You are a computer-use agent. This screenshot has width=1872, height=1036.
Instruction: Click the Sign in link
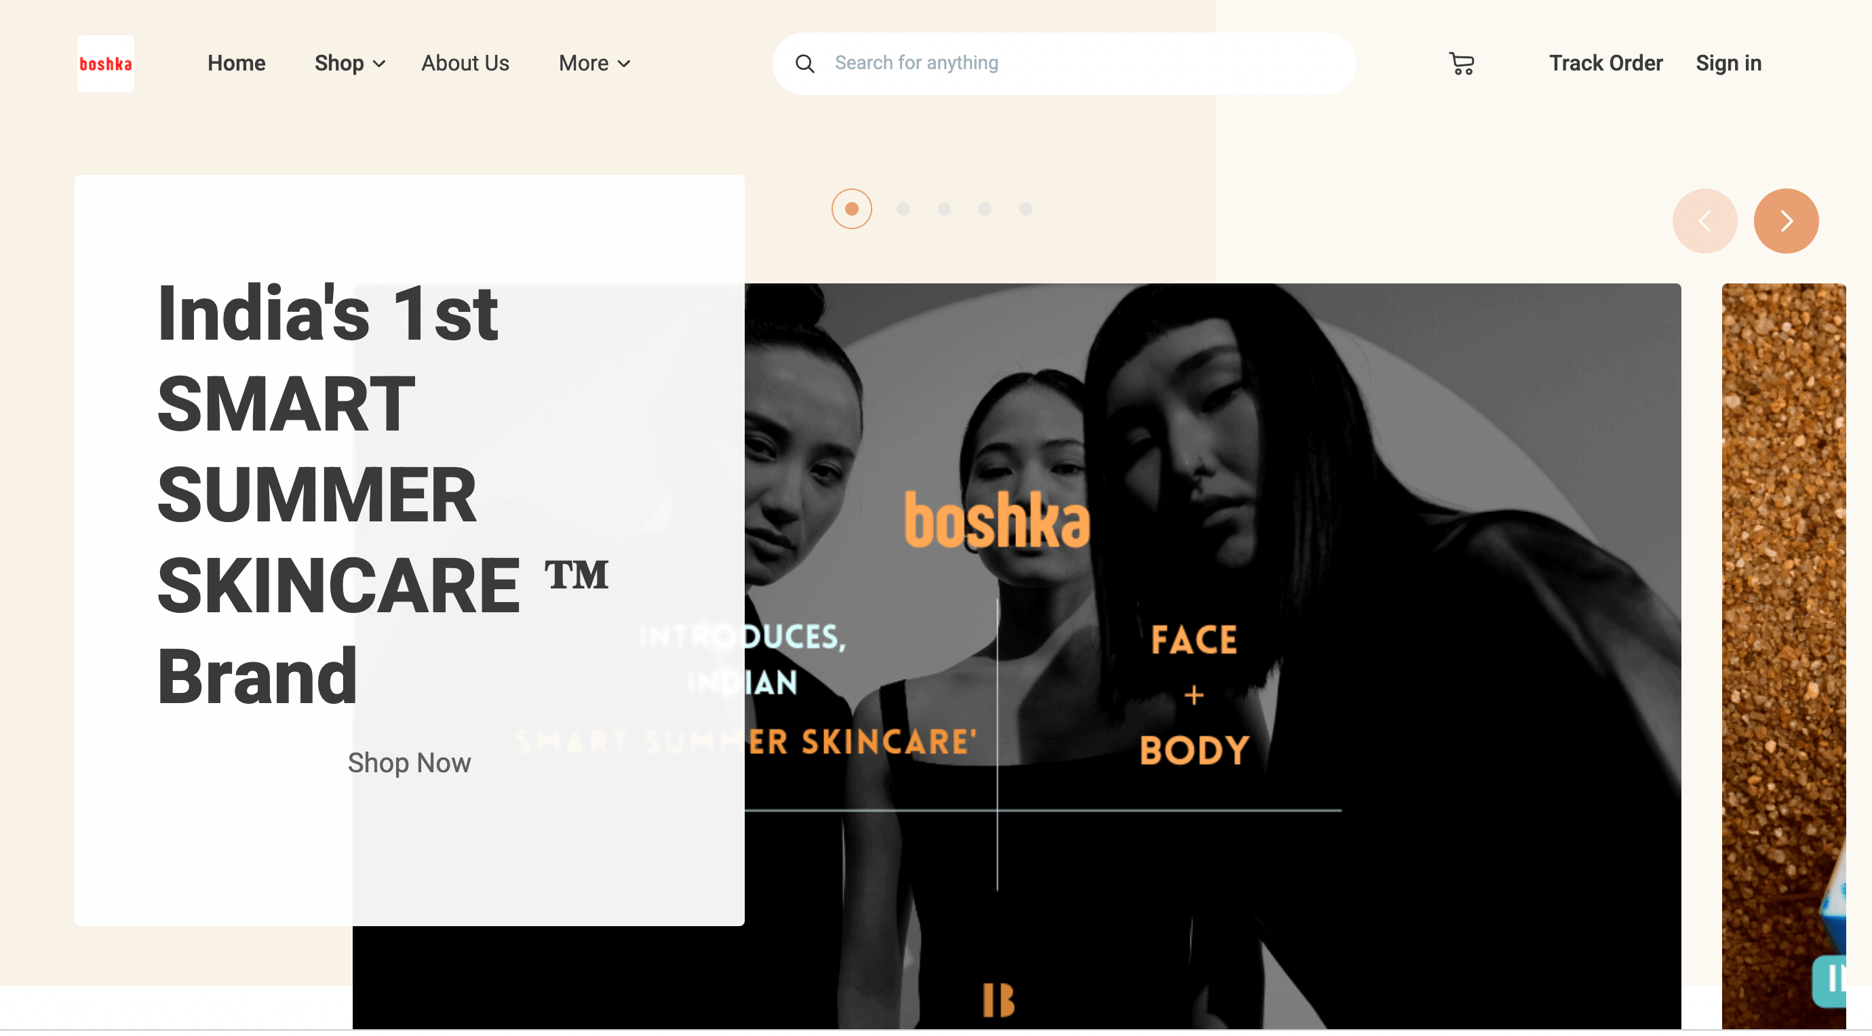tap(1728, 63)
